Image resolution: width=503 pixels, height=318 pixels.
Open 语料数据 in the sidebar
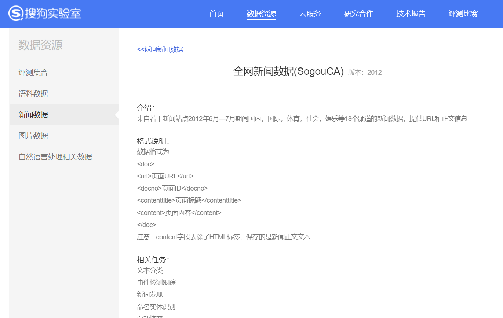point(33,93)
